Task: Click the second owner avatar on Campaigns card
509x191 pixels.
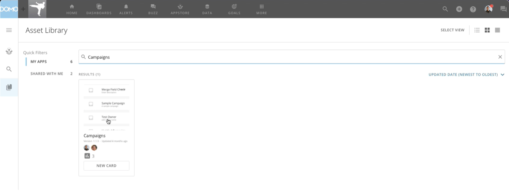Action: point(94,148)
